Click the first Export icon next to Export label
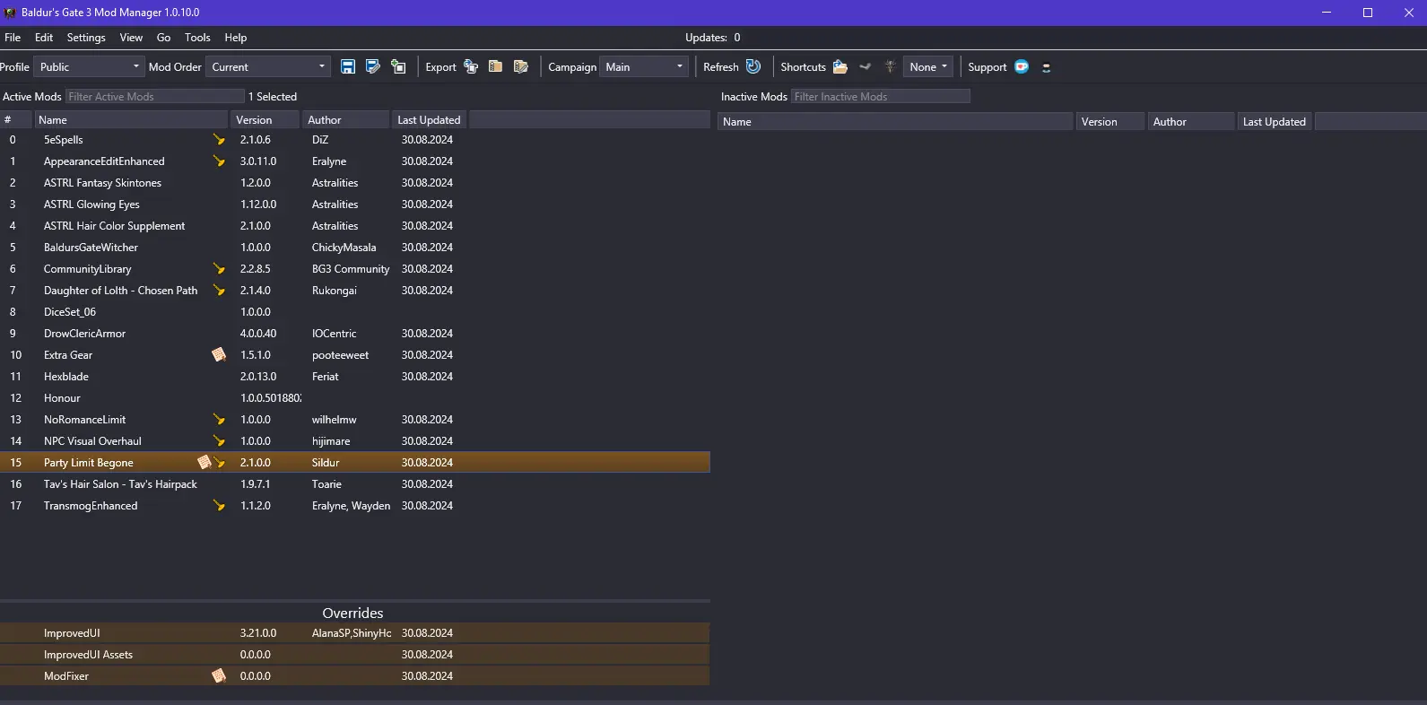Viewport: 1427px width, 705px height. pos(471,67)
